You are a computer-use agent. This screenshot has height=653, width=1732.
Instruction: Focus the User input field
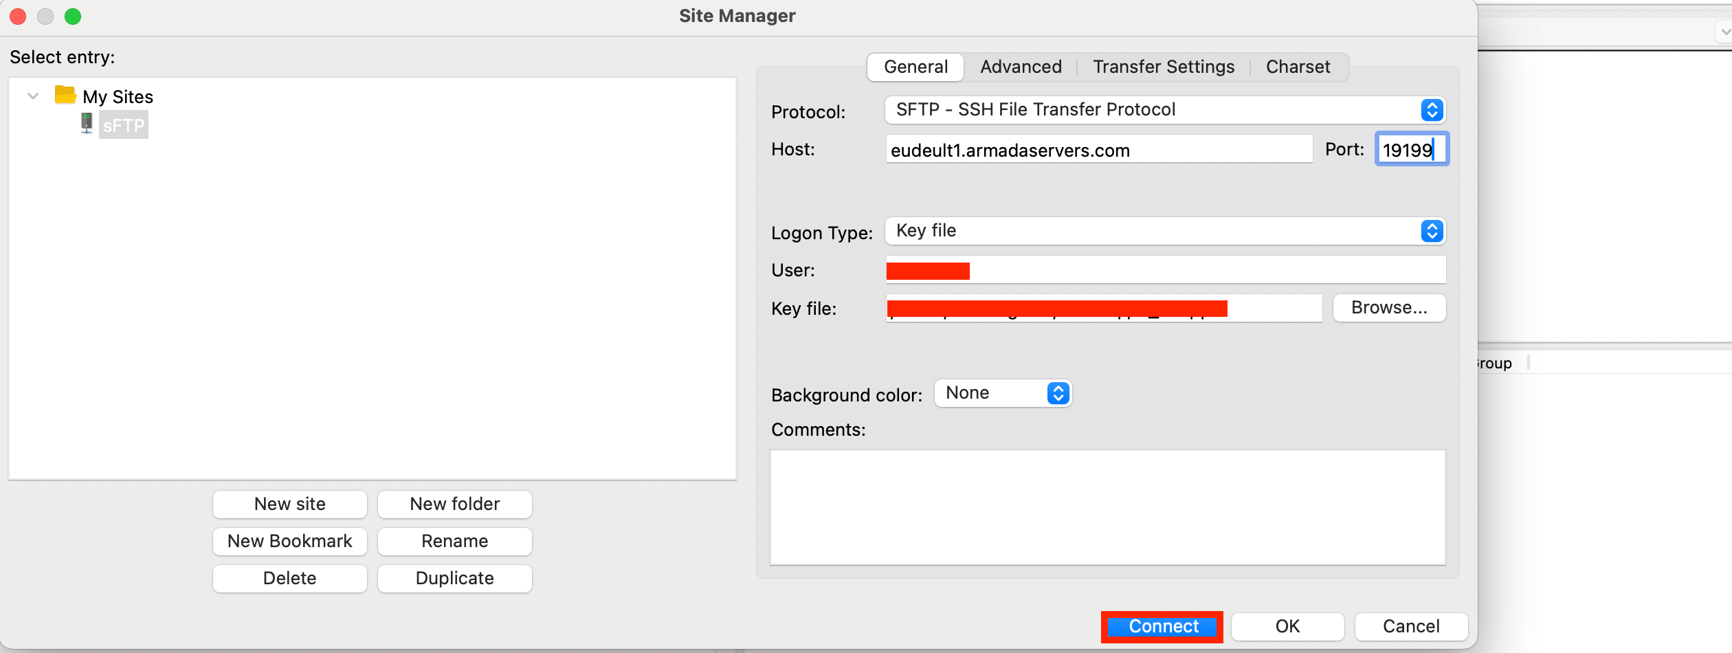1166,269
